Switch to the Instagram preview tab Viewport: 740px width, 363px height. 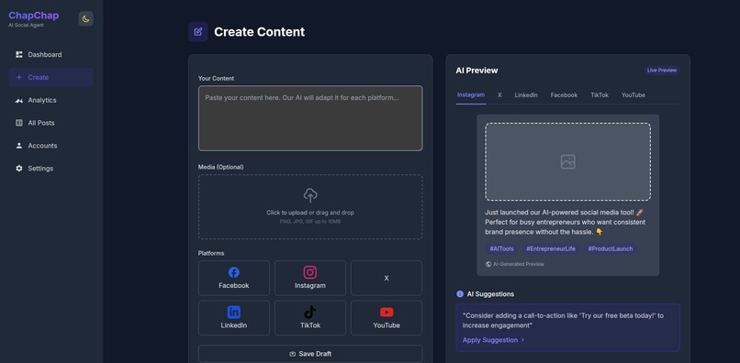(470, 94)
